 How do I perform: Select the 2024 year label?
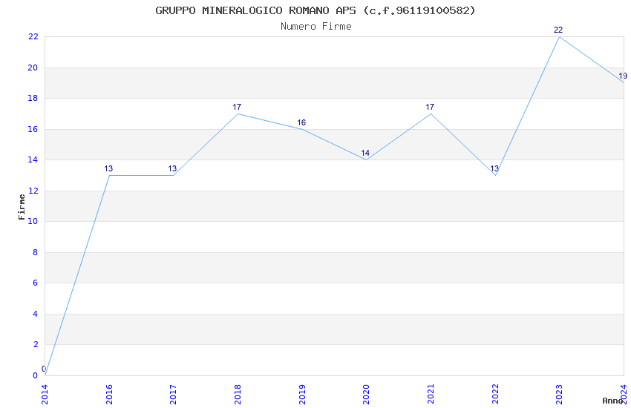[624, 395]
